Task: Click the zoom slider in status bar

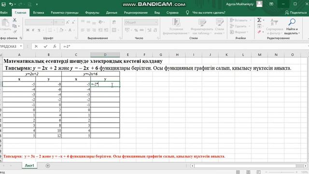Action: coord(281,172)
